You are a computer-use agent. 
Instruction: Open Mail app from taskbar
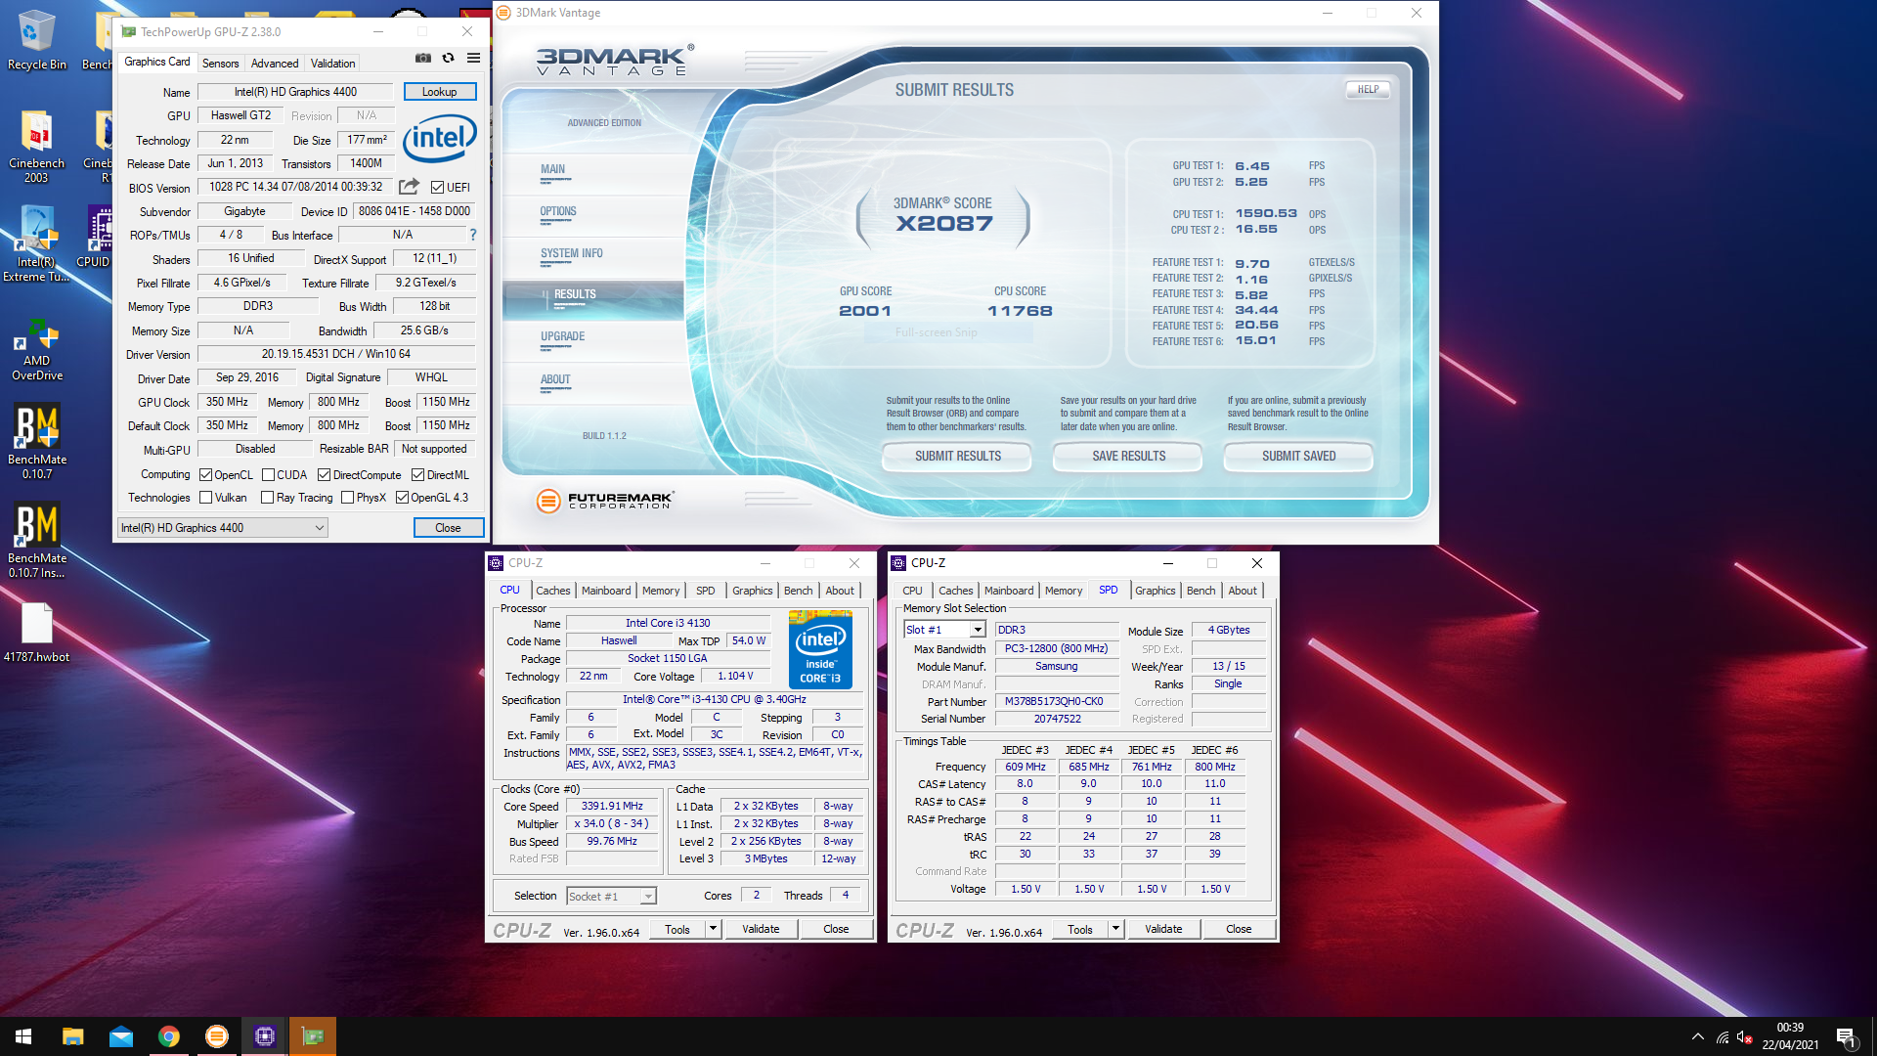coord(120,1036)
